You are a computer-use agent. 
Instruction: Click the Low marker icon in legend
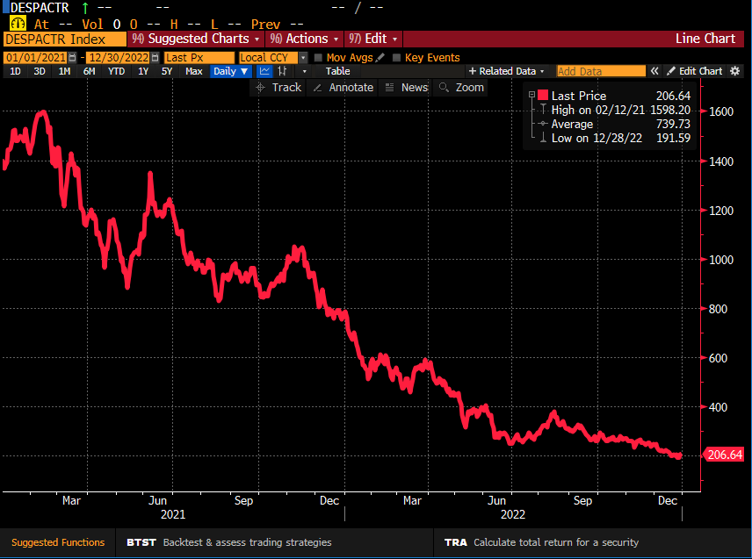pos(543,138)
